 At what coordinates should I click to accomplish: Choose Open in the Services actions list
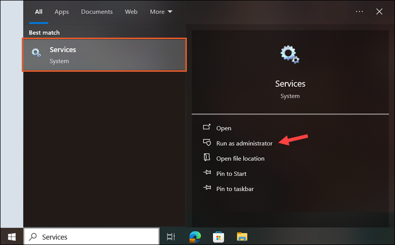pos(223,128)
